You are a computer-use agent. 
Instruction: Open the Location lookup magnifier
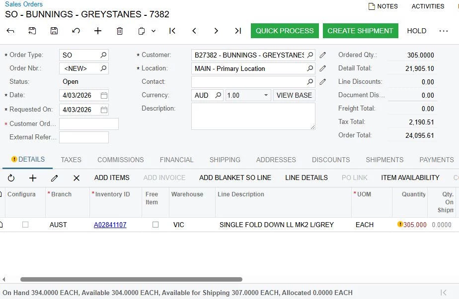point(310,68)
